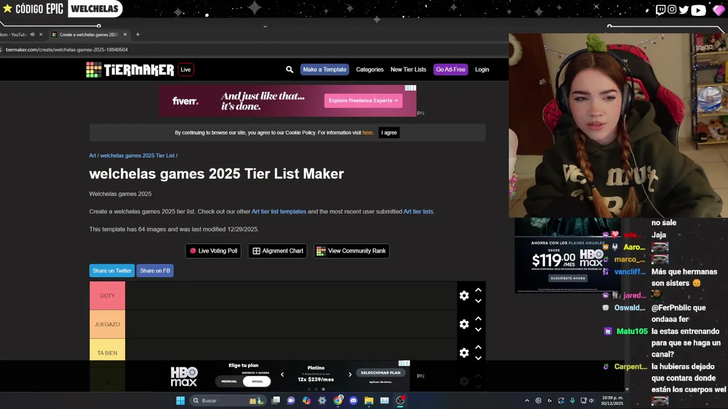Select ANUAL billing in HBO Max ad
Viewport: 728px width, 409px height.
(x=257, y=381)
